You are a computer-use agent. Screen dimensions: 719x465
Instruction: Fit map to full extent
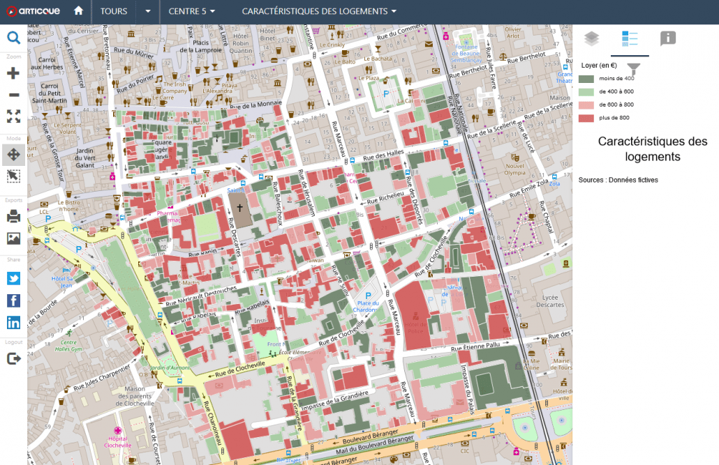13,116
